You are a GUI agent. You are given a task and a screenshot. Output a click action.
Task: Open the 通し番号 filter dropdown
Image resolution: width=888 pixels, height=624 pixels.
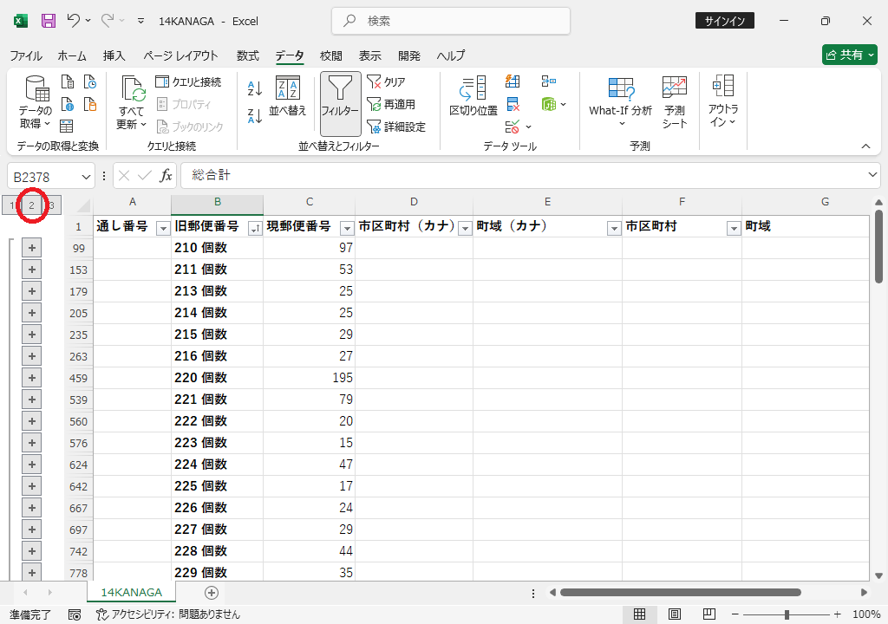point(163,228)
